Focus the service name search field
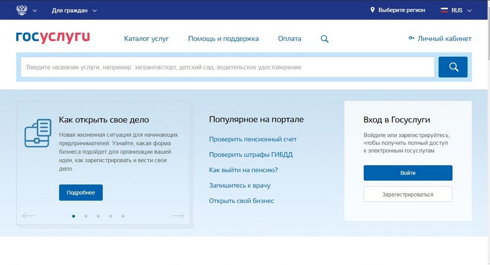 click(x=227, y=67)
